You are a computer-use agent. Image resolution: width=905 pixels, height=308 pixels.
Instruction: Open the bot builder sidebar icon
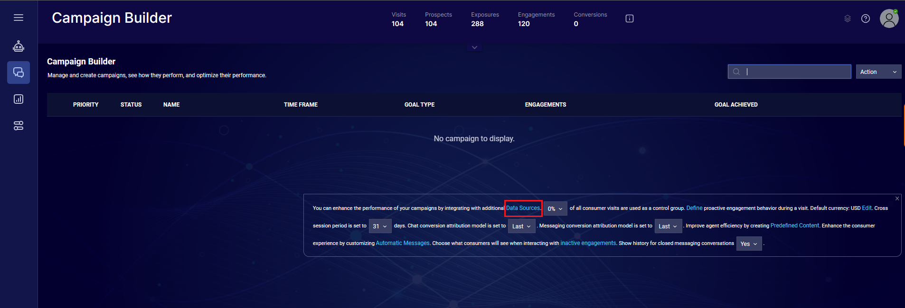(x=19, y=46)
